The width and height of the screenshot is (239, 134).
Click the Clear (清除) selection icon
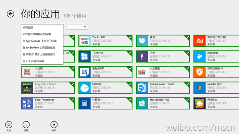[26, 125]
